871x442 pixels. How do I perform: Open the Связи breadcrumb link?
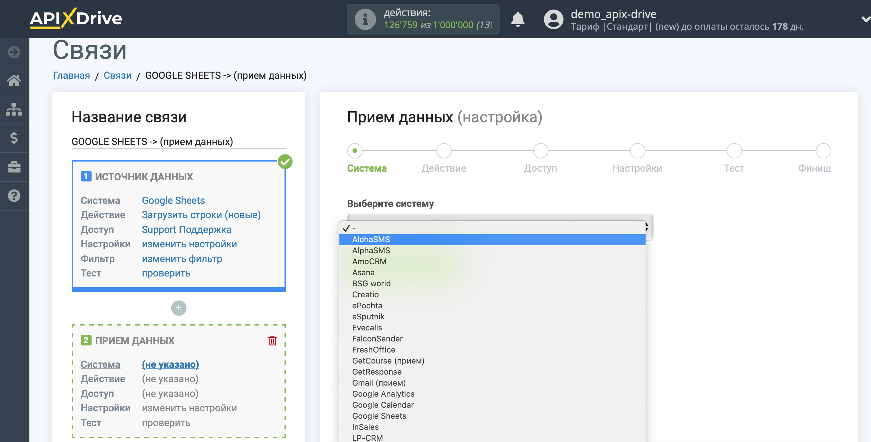click(x=117, y=75)
